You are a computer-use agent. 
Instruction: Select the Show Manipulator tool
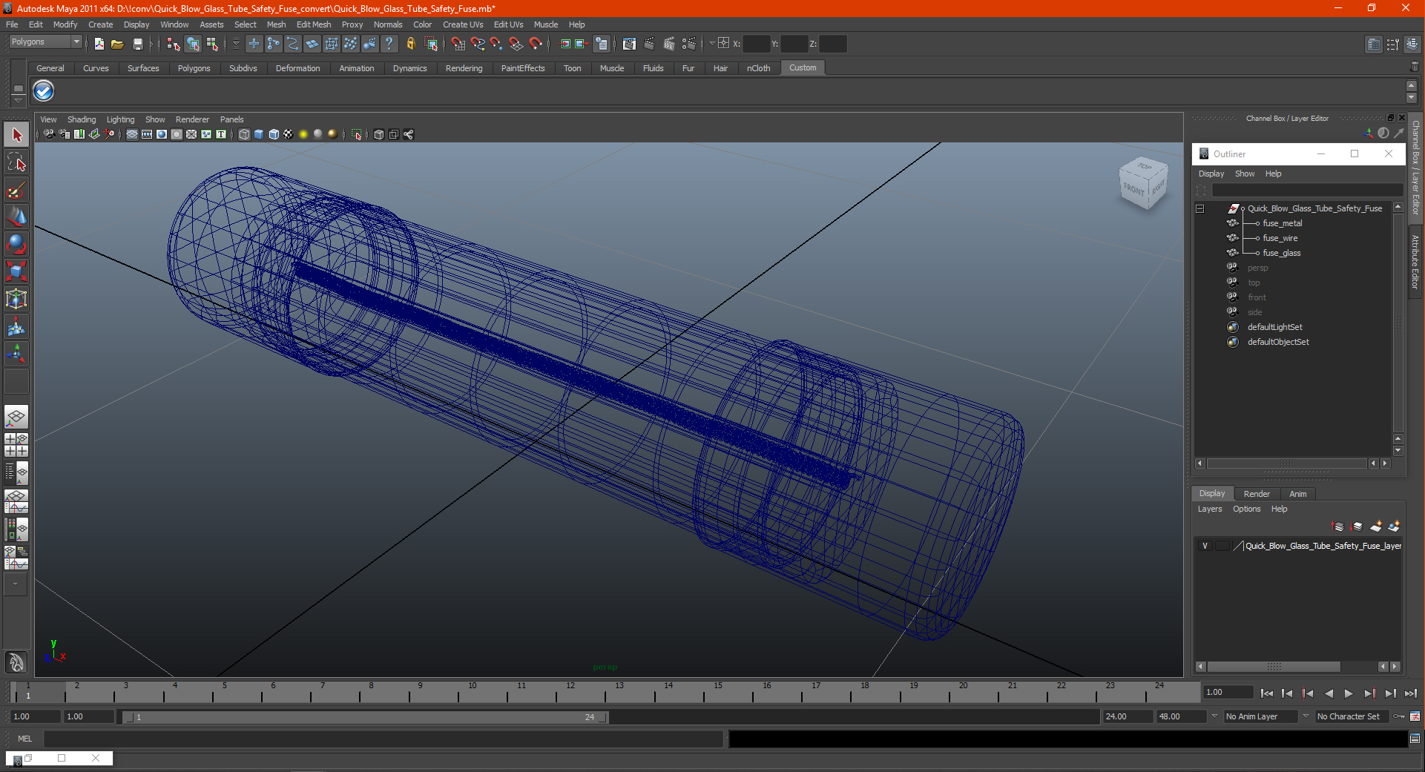[x=16, y=354]
